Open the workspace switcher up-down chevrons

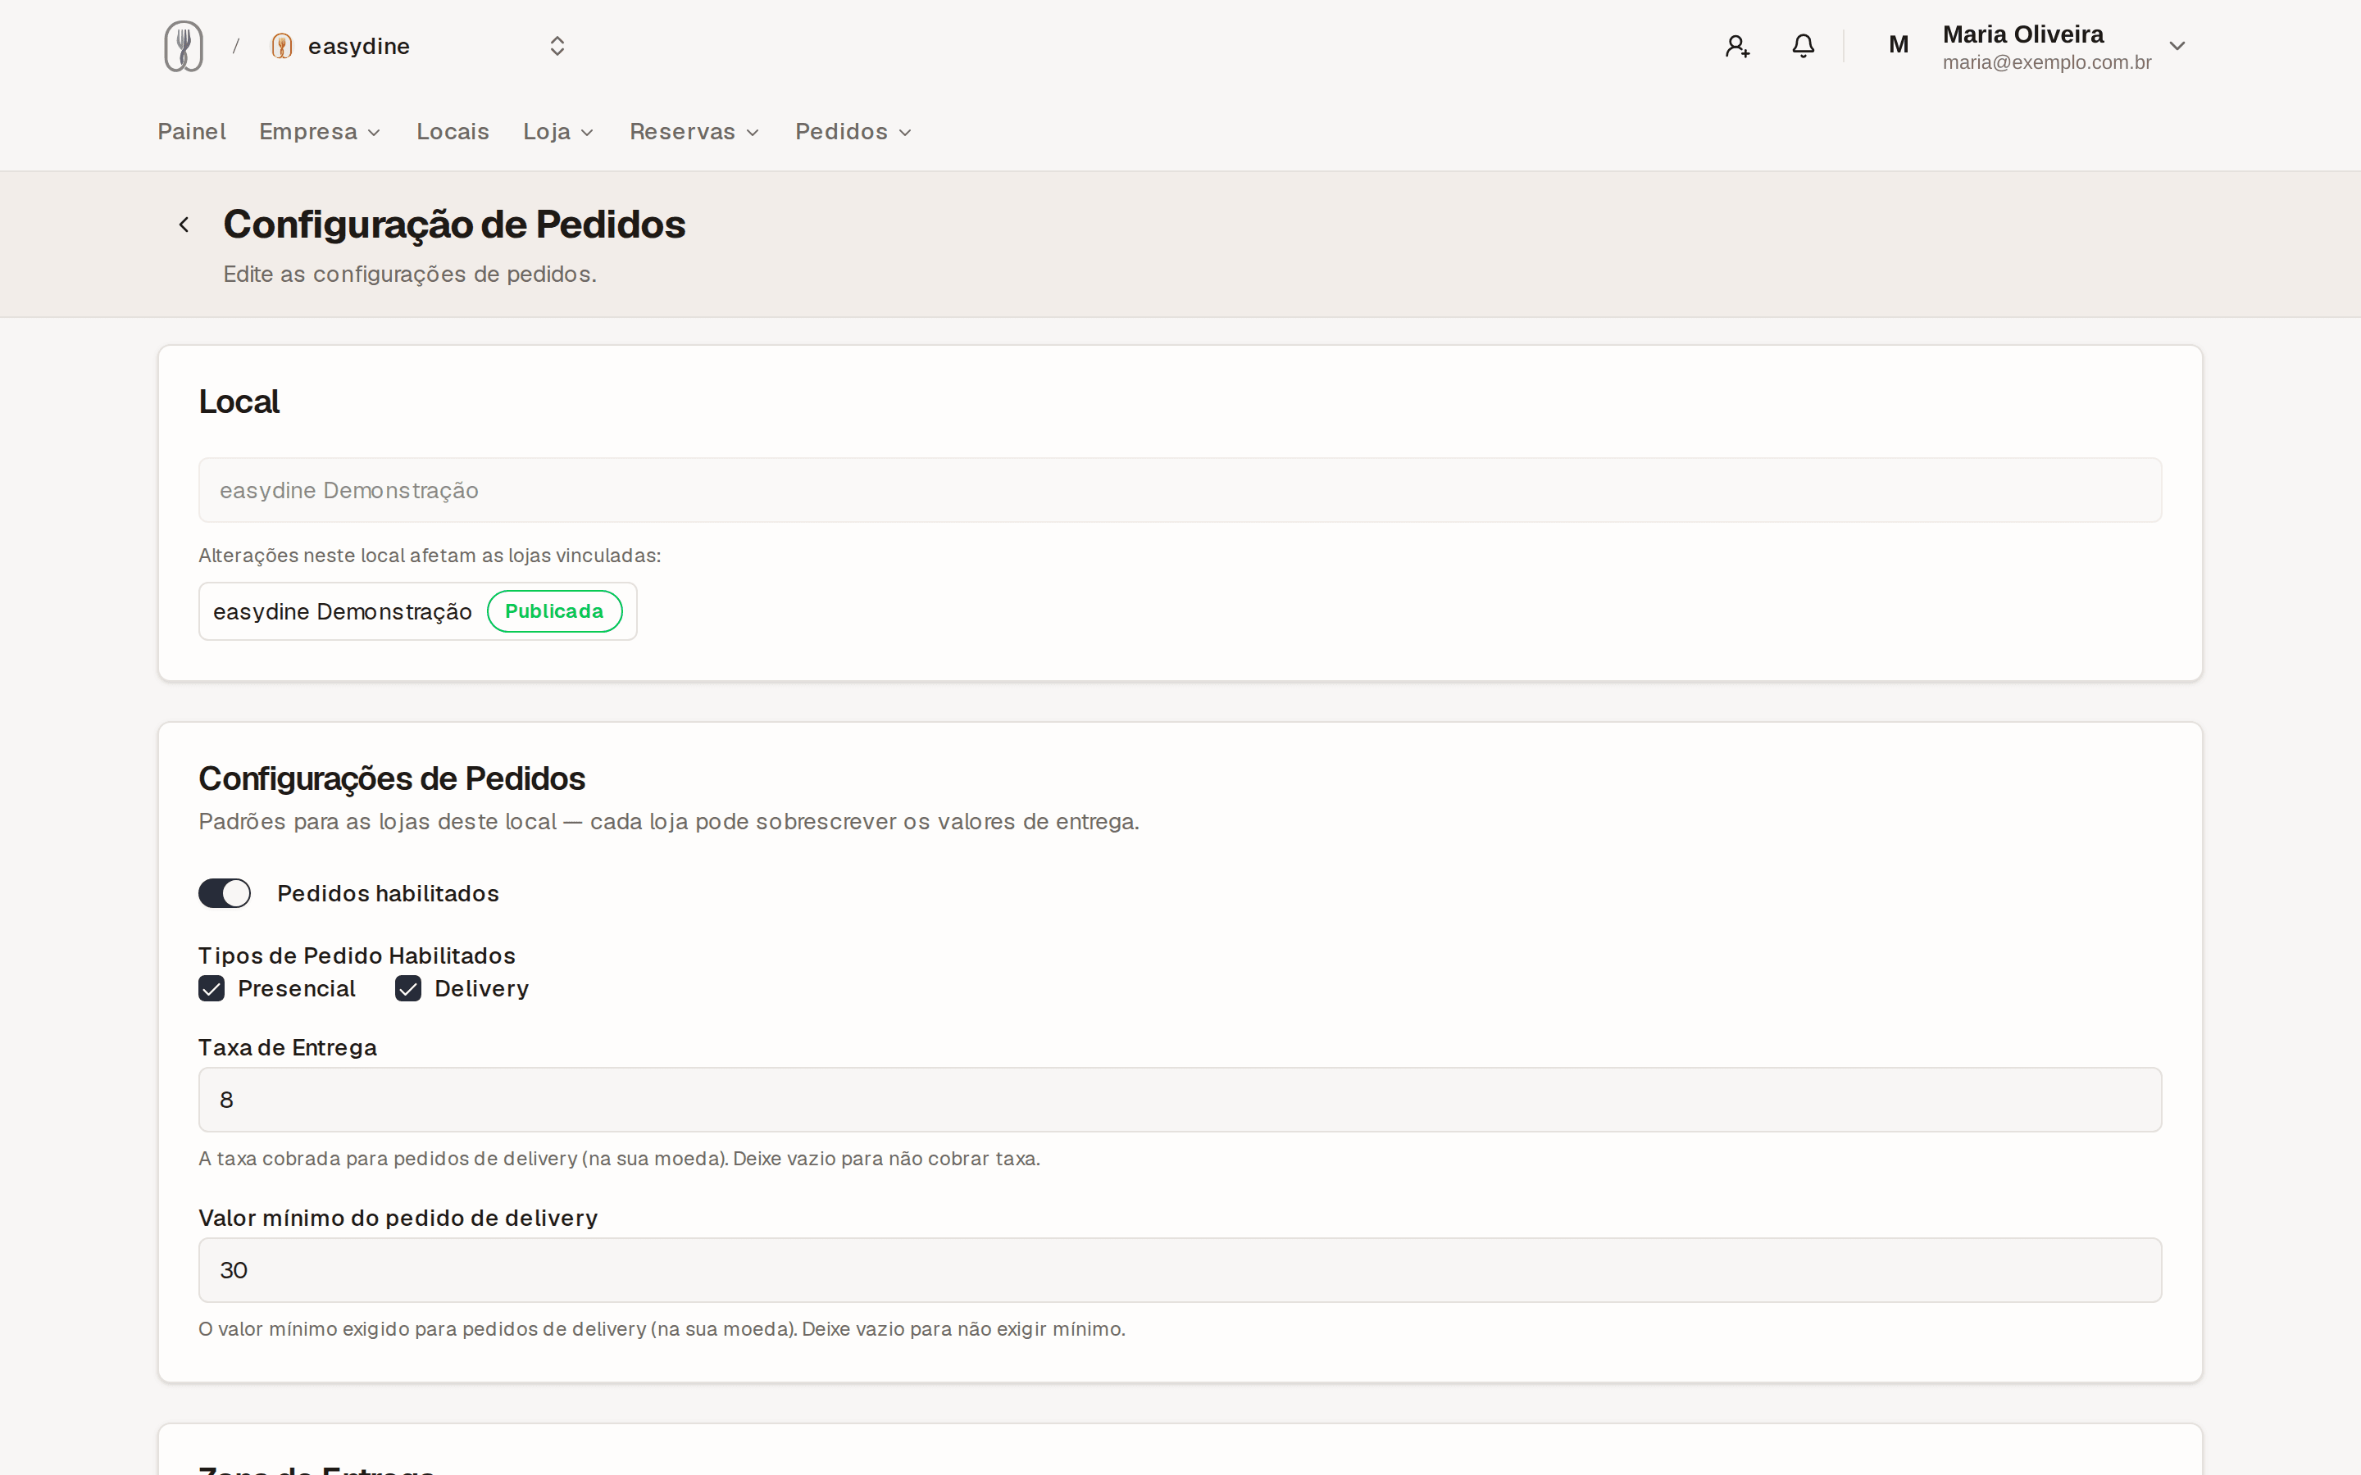557,46
